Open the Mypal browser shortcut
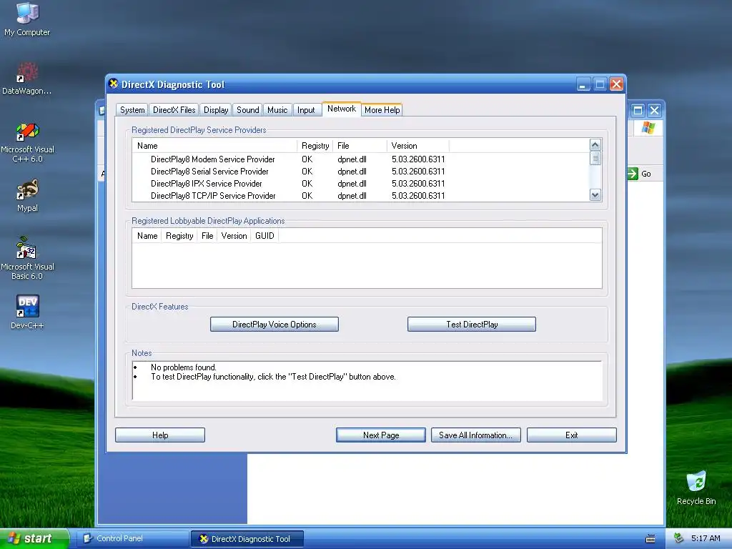The image size is (732, 549). [x=27, y=195]
